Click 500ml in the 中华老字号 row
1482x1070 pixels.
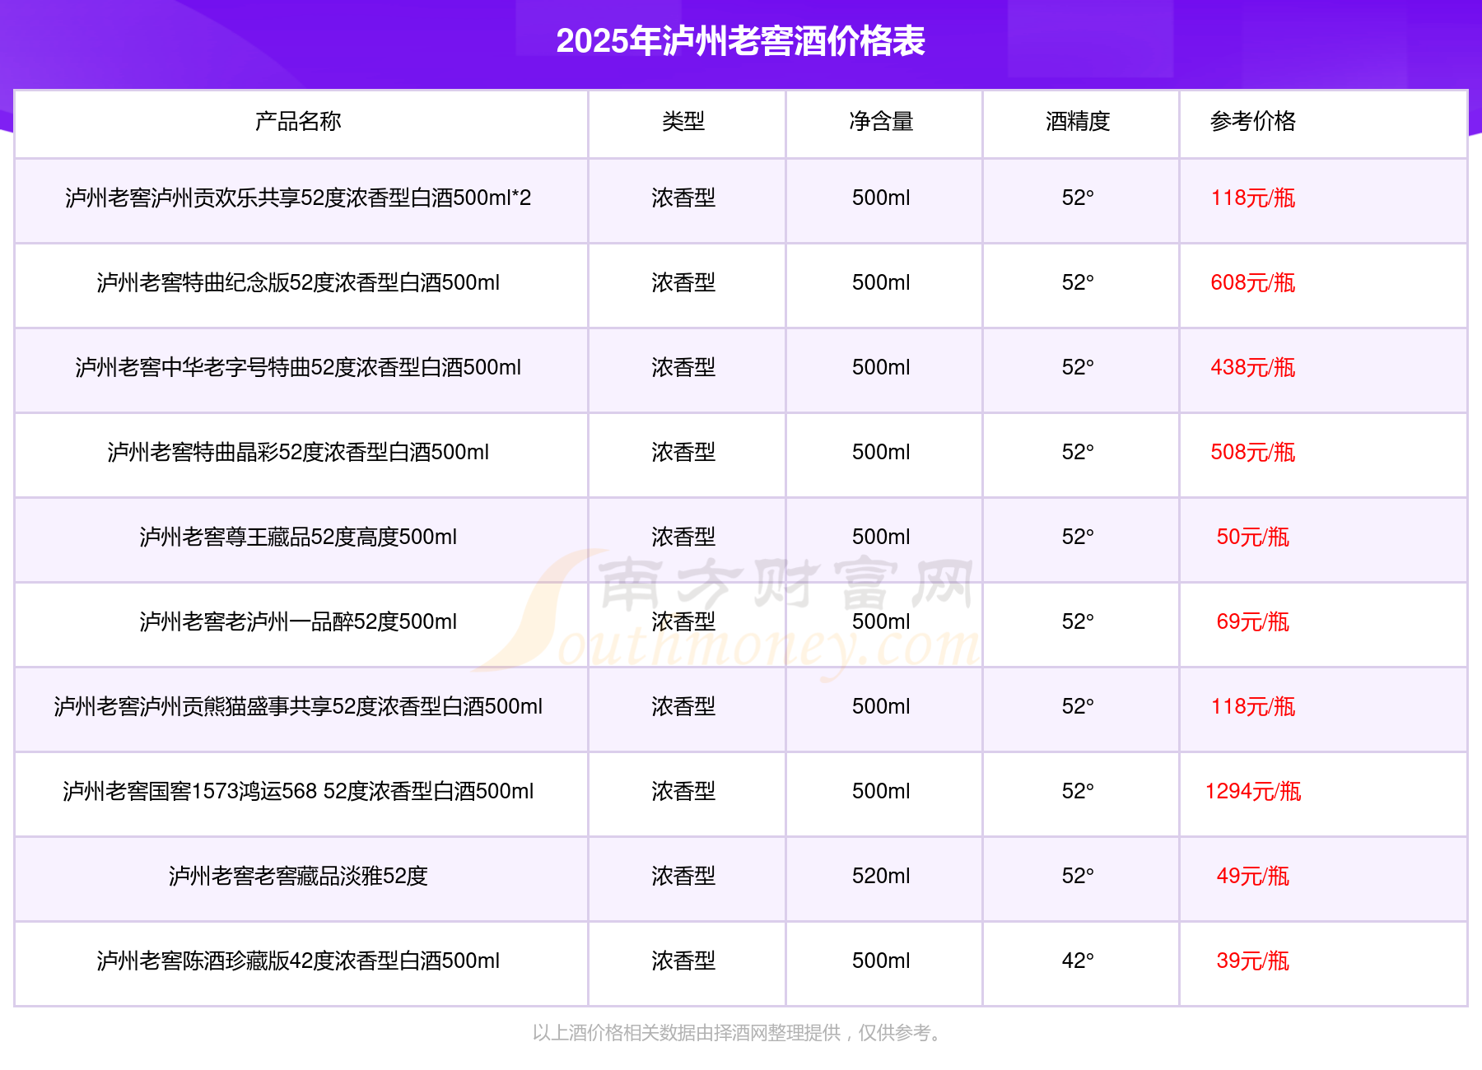click(x=881, y=367)
